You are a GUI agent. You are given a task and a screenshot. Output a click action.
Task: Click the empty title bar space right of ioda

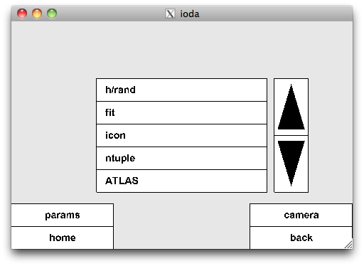275,14
